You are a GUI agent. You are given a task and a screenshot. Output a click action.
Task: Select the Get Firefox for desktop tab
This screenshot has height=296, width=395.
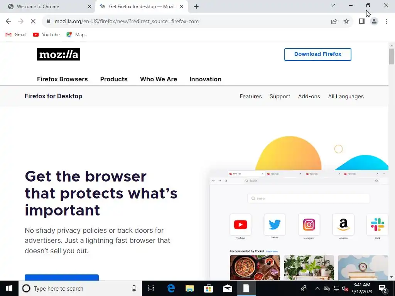tap(142, 7)
